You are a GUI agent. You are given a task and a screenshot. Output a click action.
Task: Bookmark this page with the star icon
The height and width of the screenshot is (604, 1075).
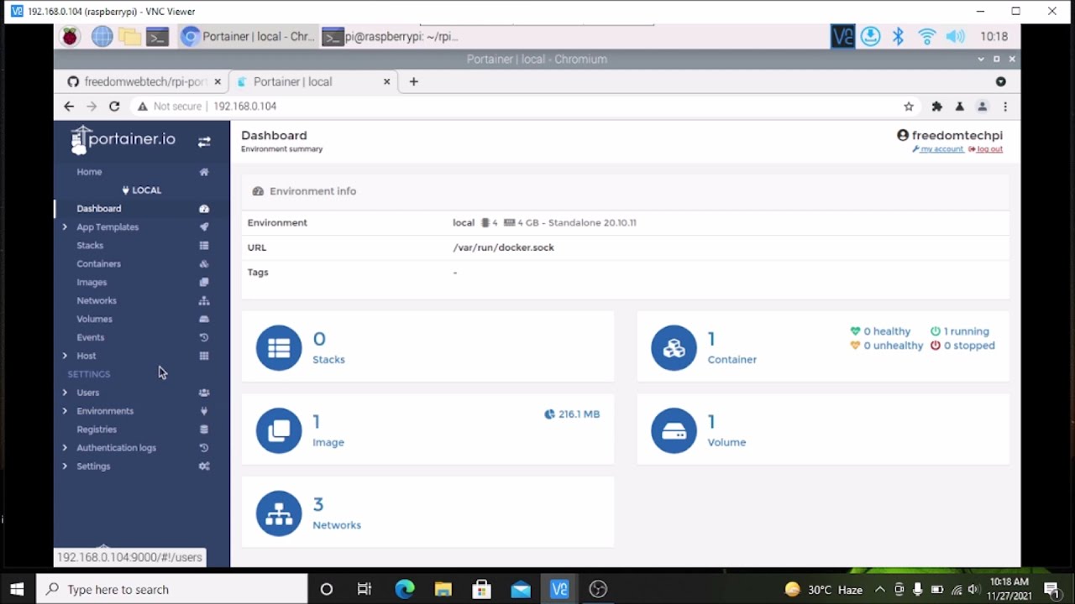pos(908,107)
